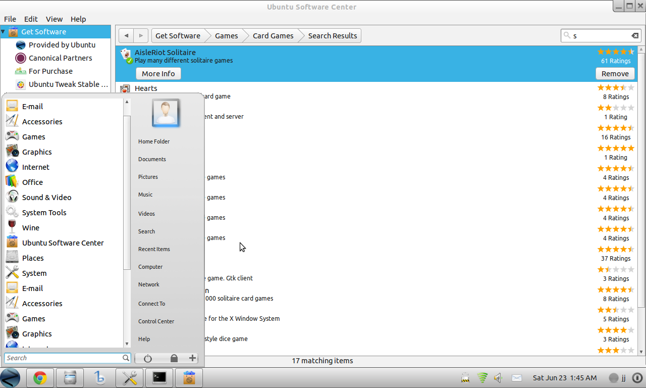Viewport: 646px width, 388px height.
Task: Go back with the left arrow button
Action: pos(126,36)
